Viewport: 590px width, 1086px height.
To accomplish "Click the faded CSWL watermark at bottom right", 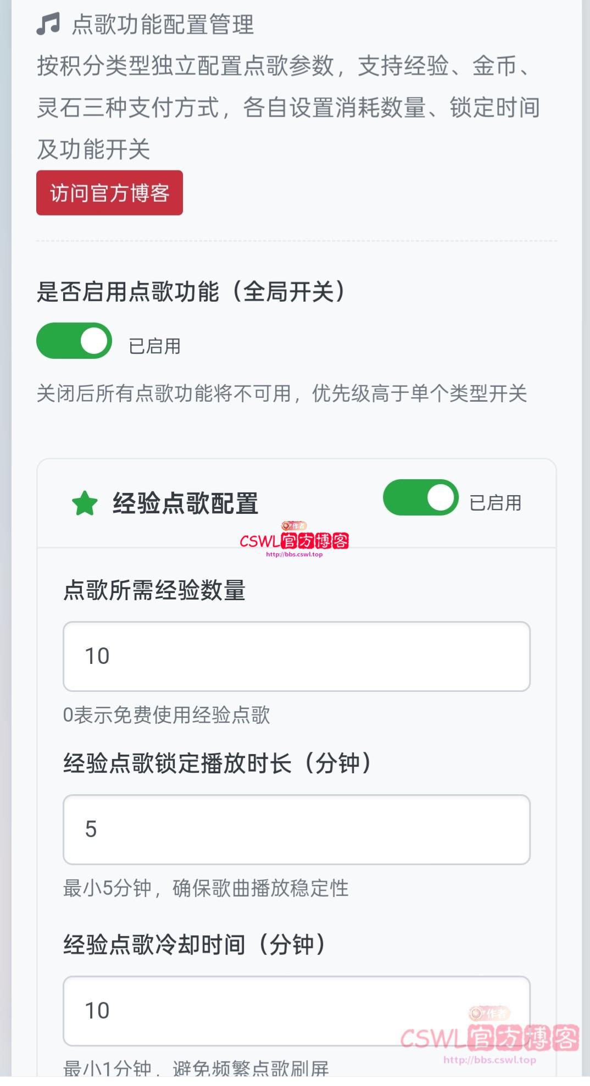I will point(489,1038).
